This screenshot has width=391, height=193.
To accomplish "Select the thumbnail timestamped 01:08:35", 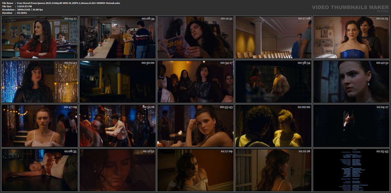I will (40, 170).
